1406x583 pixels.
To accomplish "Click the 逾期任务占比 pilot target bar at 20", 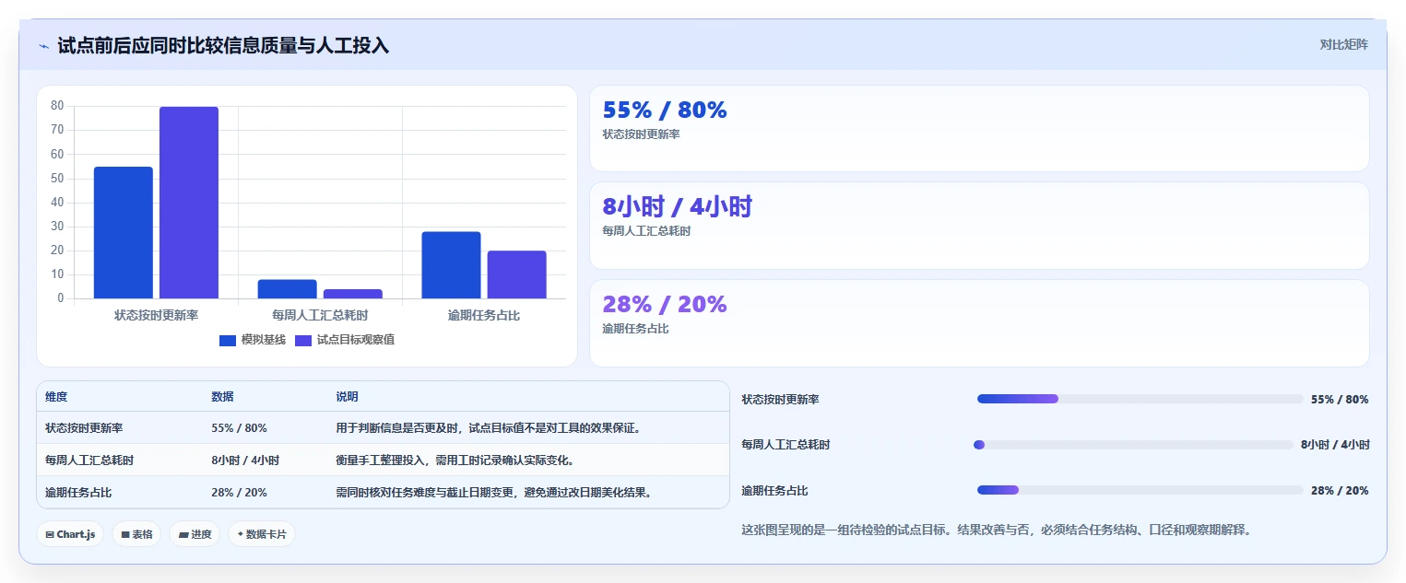I will click(517, 274).
